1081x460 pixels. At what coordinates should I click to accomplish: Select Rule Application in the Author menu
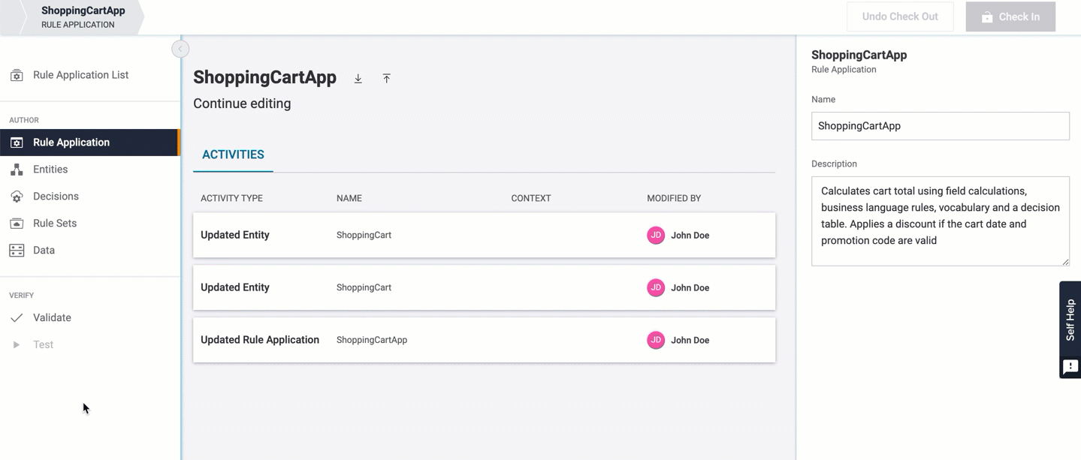point(71,143)
